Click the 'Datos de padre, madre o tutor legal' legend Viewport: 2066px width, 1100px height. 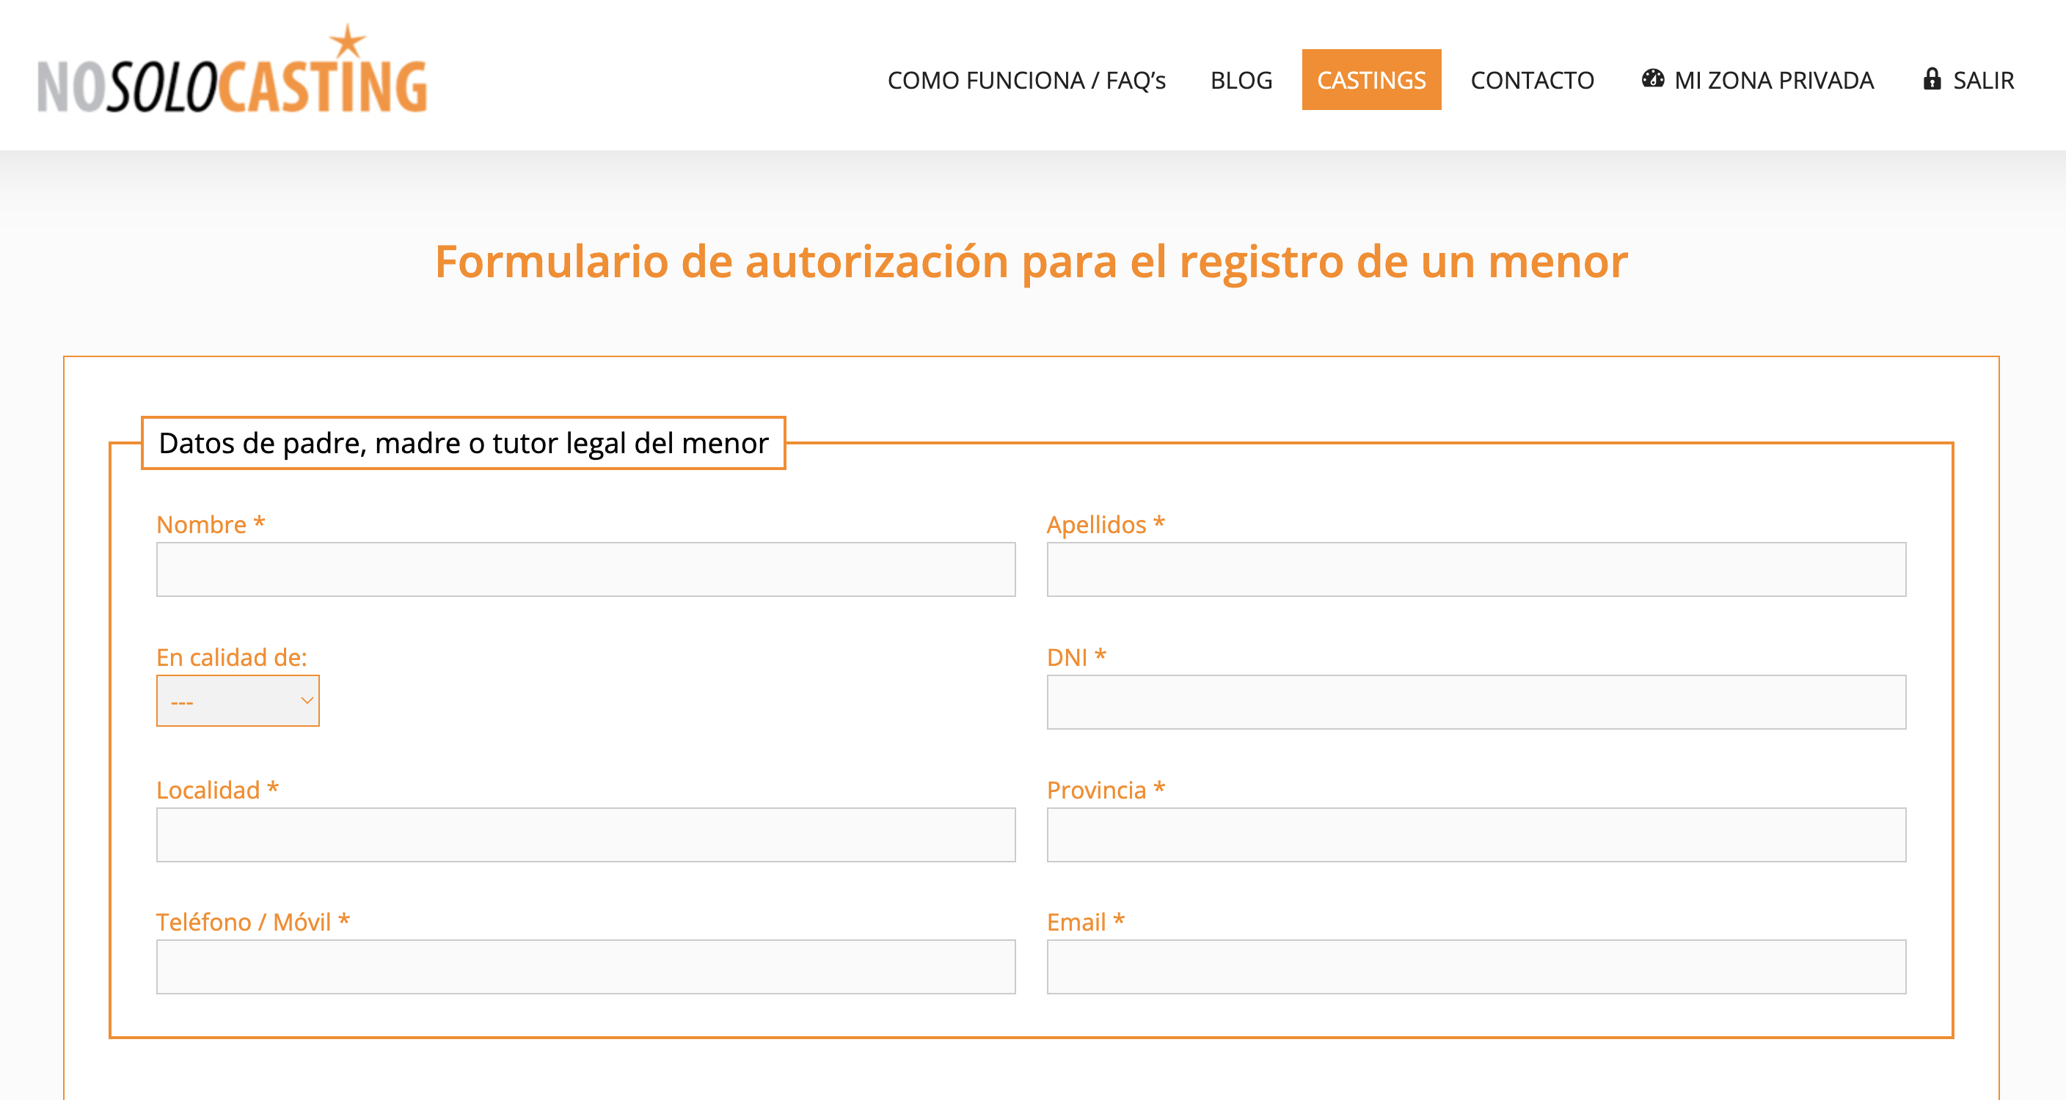point(463,442)
